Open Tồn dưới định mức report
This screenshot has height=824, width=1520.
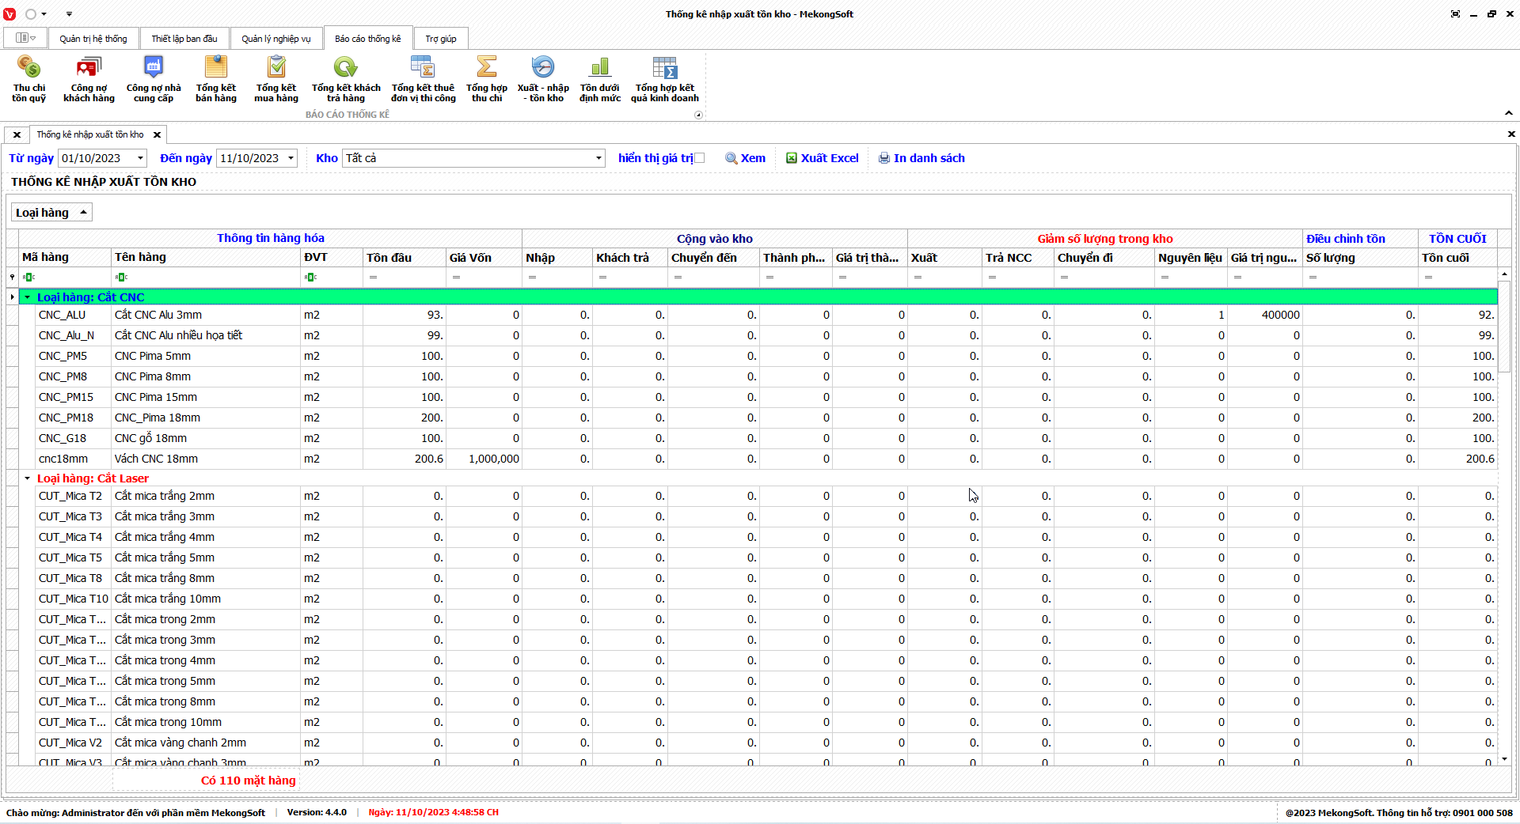tap(599, 78)
